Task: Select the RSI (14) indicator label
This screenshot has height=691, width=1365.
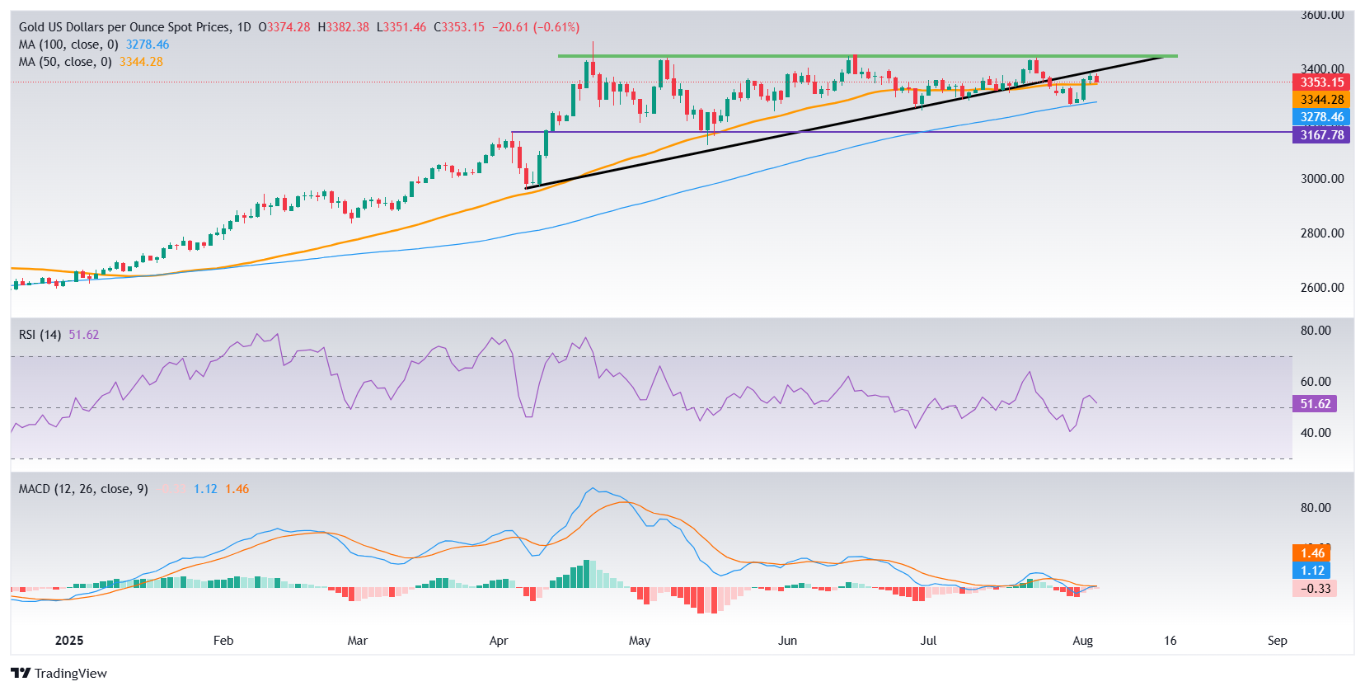Action: (x=40, y=335)
